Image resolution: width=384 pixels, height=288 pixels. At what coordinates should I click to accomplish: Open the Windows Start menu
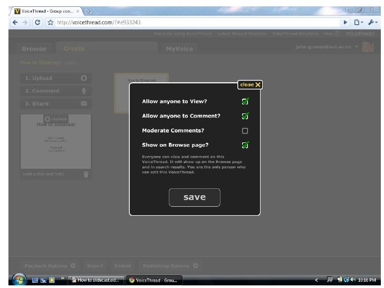[x=19, y=280]
